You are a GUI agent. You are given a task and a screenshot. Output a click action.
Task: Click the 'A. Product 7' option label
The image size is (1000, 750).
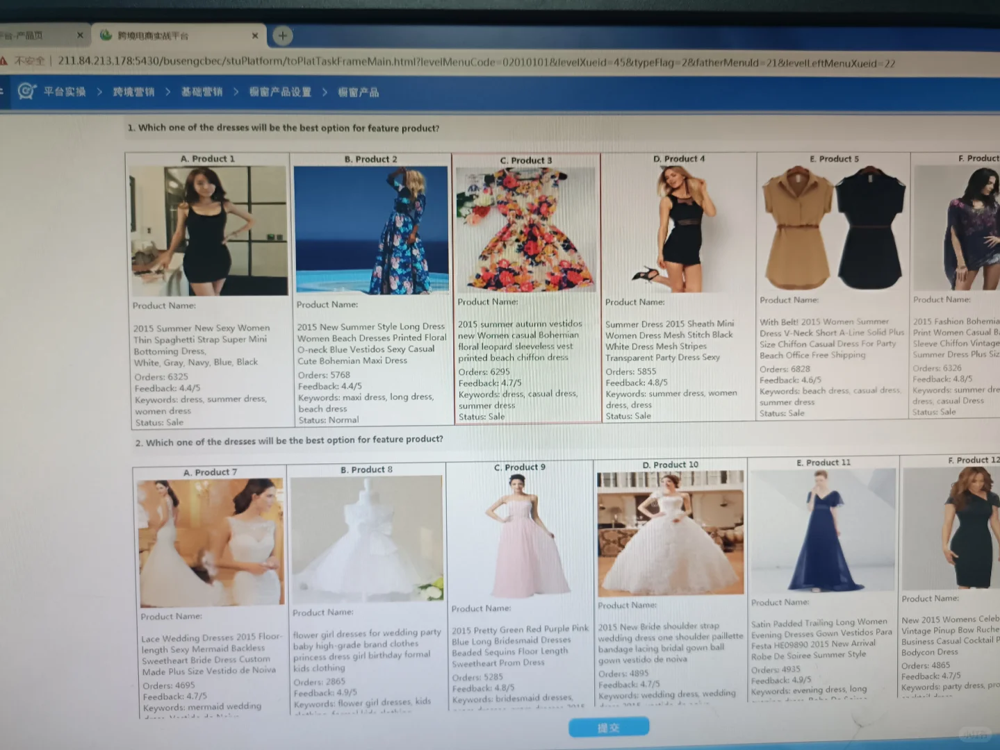(x=211, y=472)
